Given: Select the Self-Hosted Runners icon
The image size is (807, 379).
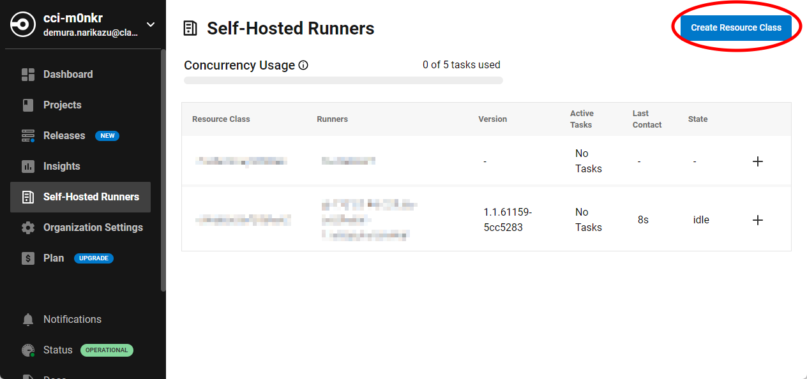Looking at the screenshot, I should [28, 197].
